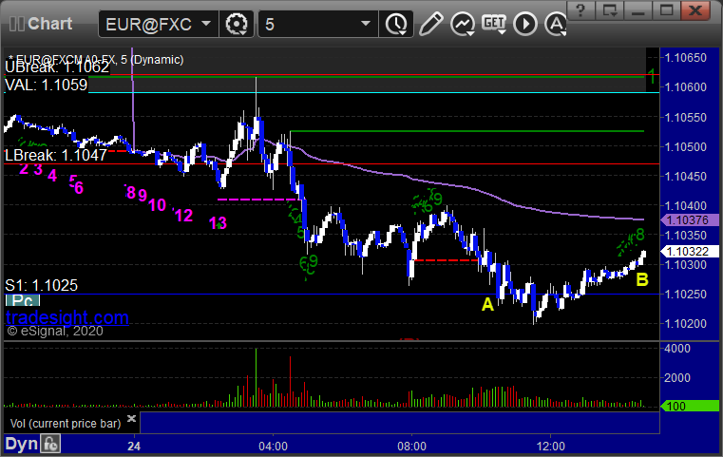Select the yellow A marker on chart
This screenshot has width=723, height=457.
(487, 304)
